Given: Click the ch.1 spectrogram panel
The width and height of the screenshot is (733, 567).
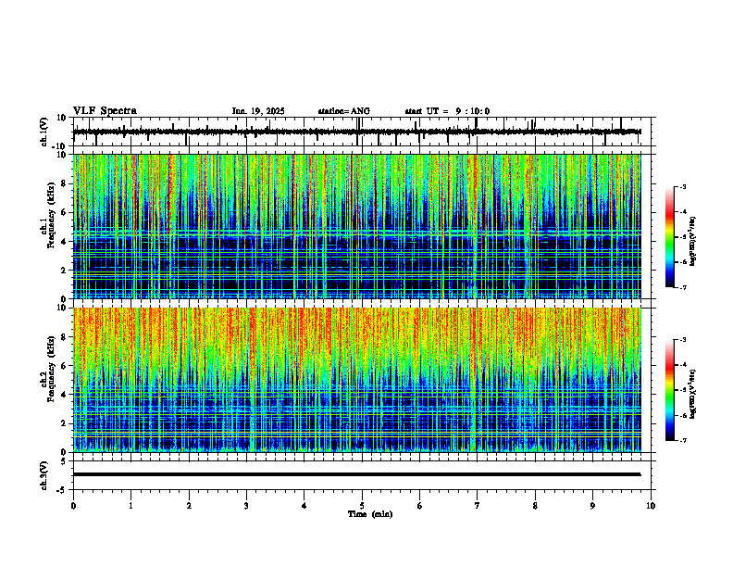Looking at the screenshot, I should (356, 226).
